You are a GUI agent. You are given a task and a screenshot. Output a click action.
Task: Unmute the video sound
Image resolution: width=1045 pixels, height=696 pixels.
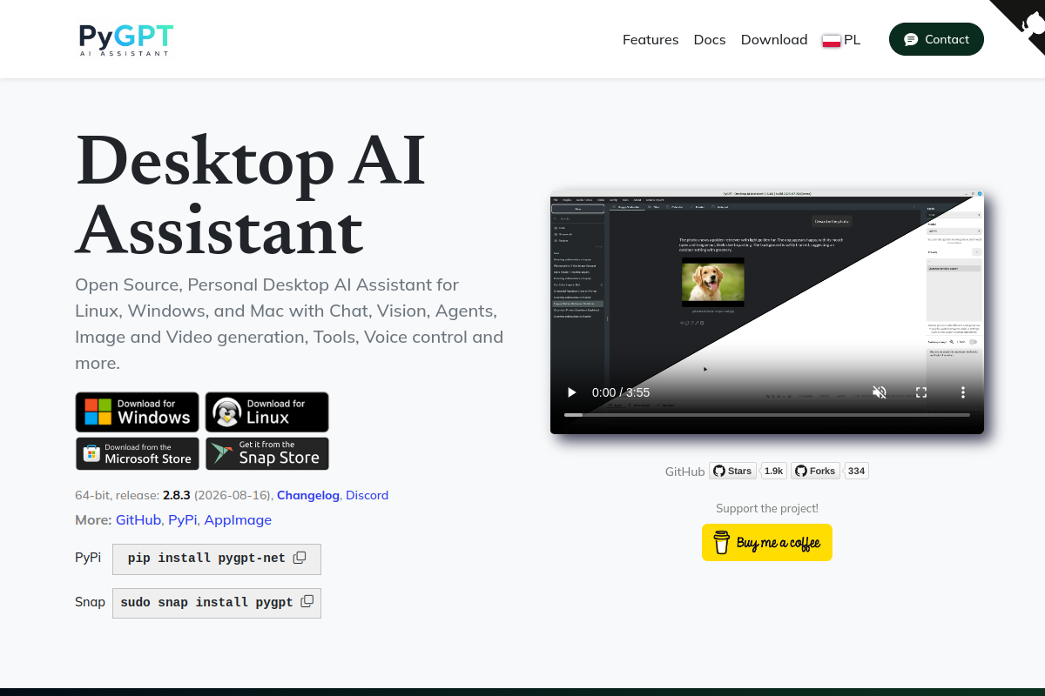[880, 392]
